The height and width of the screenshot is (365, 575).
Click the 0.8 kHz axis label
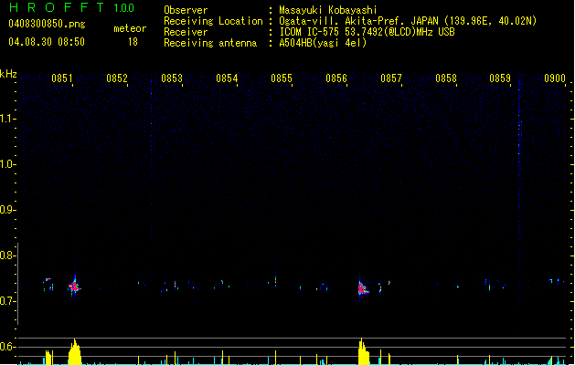(x=7, y=255)
